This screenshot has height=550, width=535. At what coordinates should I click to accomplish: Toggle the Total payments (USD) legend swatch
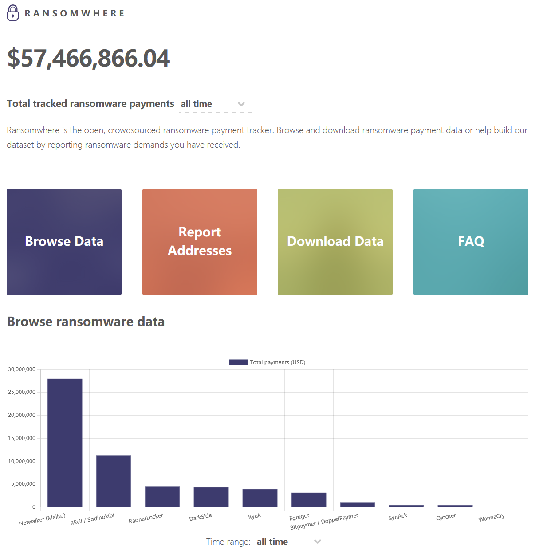tap(238, 362)
